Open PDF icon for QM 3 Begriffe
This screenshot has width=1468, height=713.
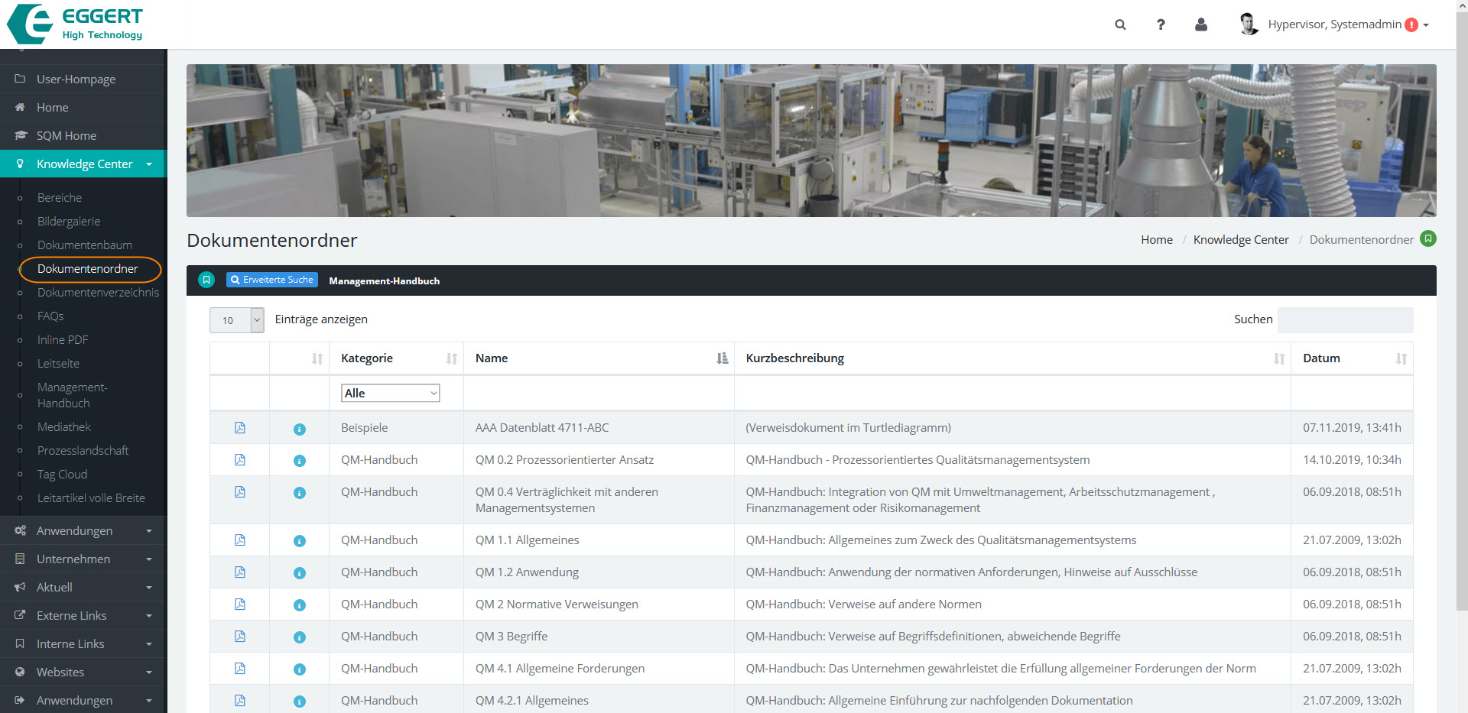click(240, 637)
